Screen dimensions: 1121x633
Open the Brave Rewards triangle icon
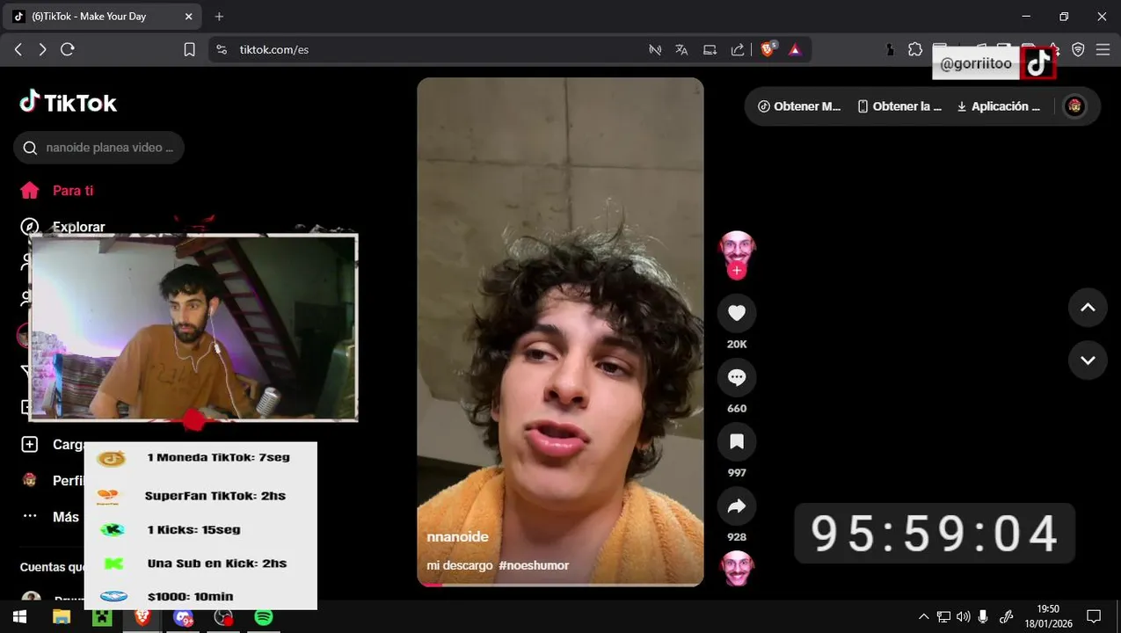[x=795, y=50]
